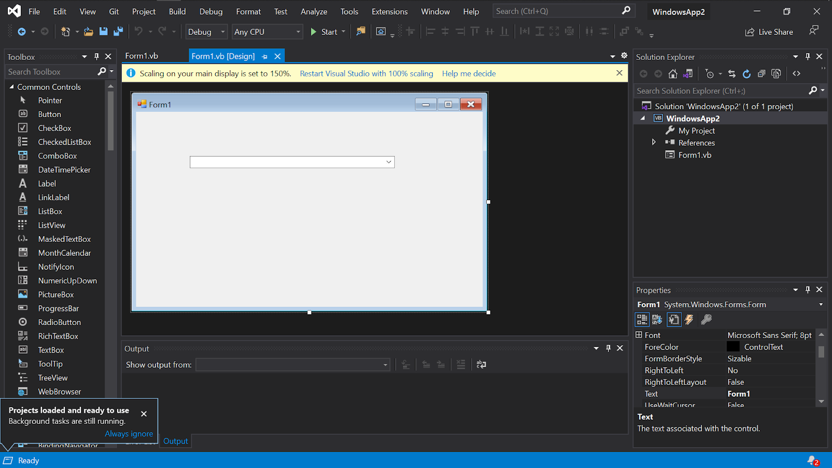
Task: Start debugging with the green Start button
Action: coord(324,32)
